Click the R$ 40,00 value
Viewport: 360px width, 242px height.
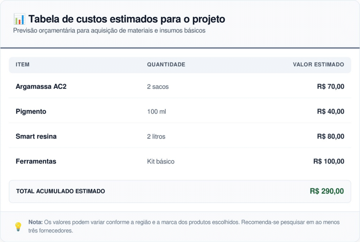[x=330, y=112]
